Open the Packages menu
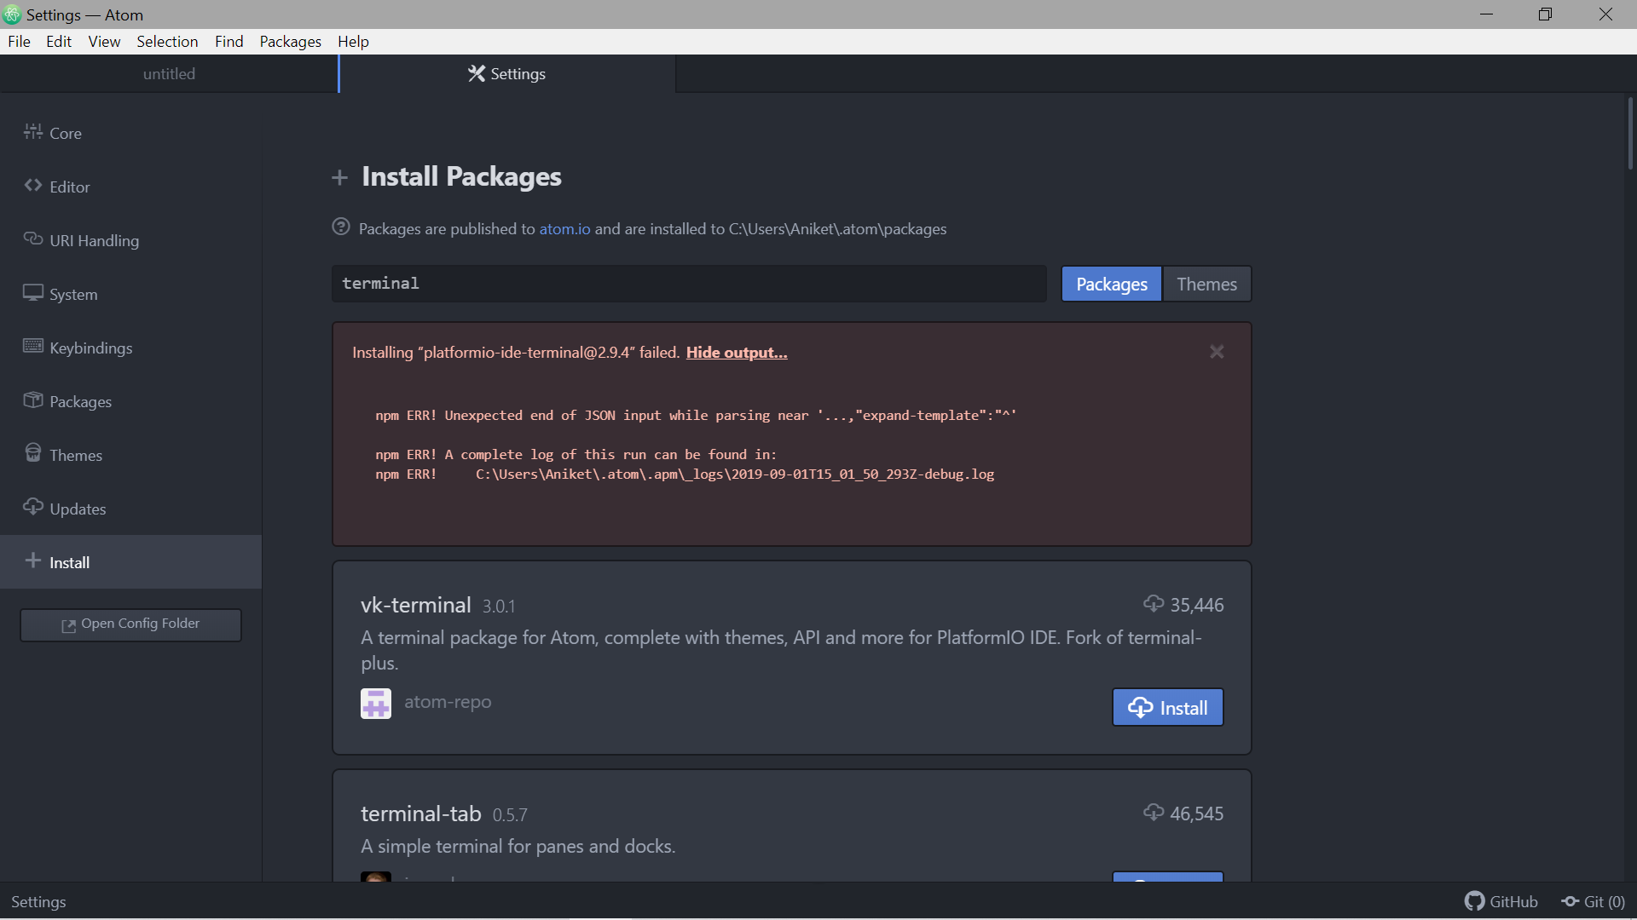This screenshot has height=920, width=1637. [x=289, y=41]
